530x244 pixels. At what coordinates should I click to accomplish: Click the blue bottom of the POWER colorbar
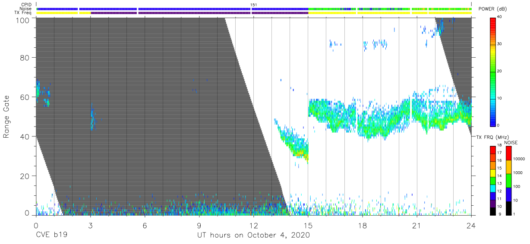[493, 120]
